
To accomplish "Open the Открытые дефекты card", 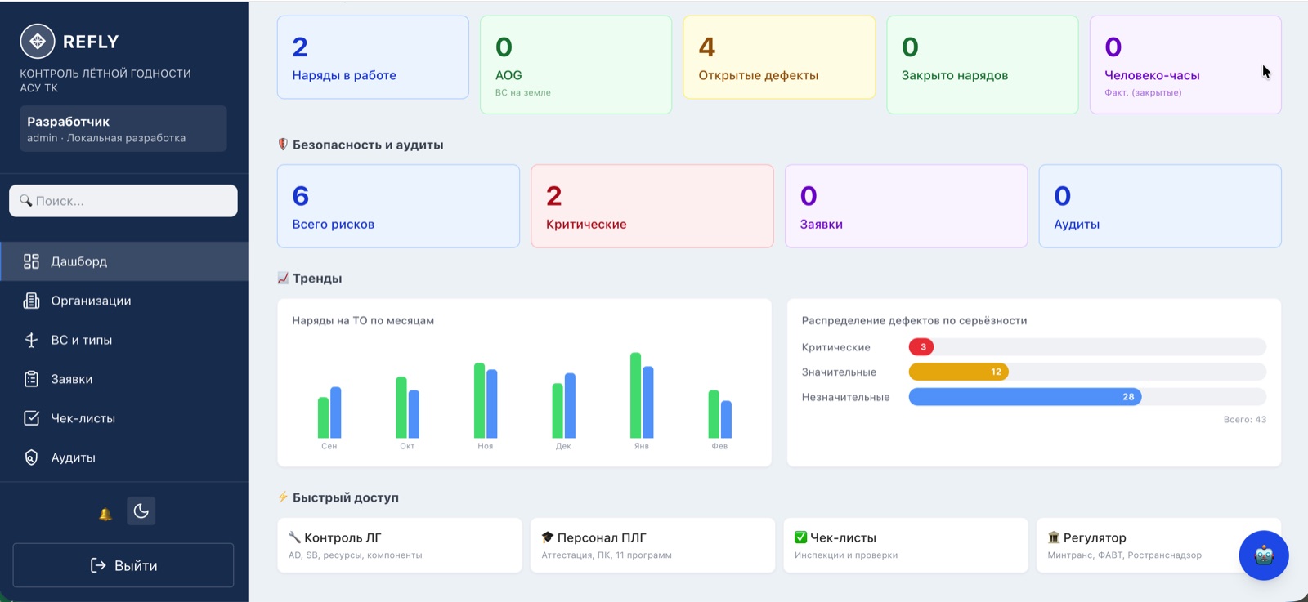I will pyautogui.click(x=779, y=57).
